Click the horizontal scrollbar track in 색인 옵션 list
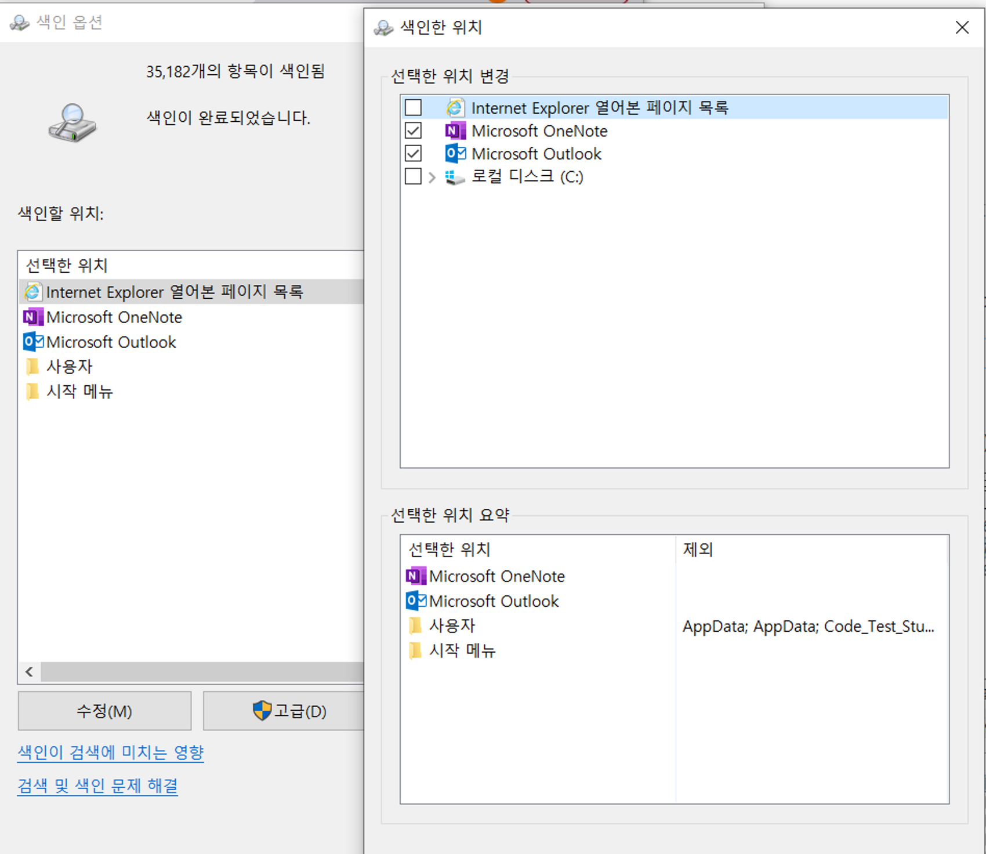 [202, 672]
